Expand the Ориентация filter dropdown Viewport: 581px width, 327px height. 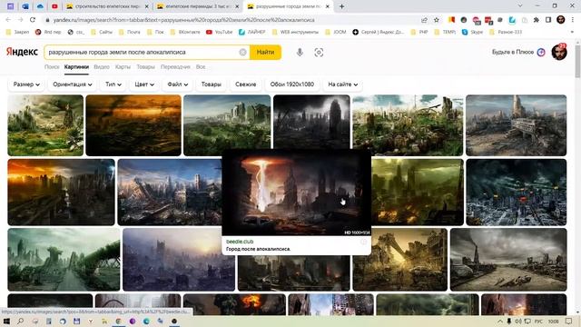73,84
